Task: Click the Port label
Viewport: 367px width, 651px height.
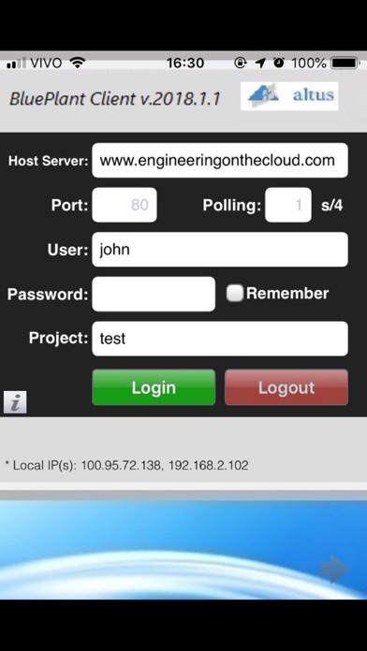Action: [70, 205]
